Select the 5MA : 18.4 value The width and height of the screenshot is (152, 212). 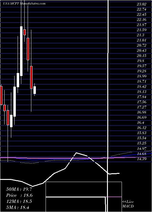click(18, 207)
